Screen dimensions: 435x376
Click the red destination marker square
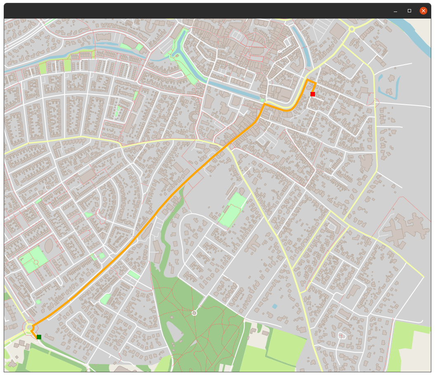(313, 94)
